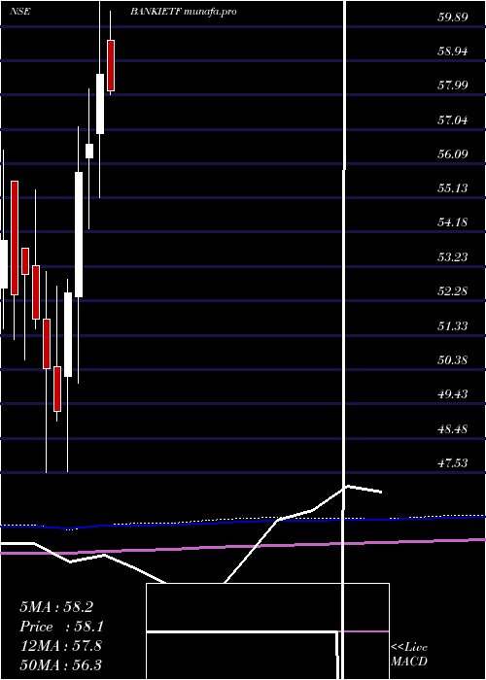The height and width of the screenshot is (680, 486).
Task: Select the small white candle near 56.09
Action: 89,151
